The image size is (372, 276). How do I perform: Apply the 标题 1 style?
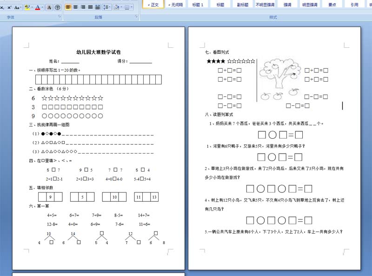[198, 4]
